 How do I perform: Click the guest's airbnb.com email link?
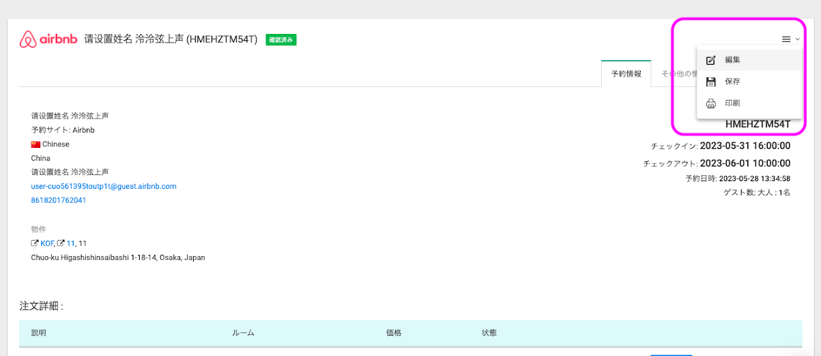[103, 186]
